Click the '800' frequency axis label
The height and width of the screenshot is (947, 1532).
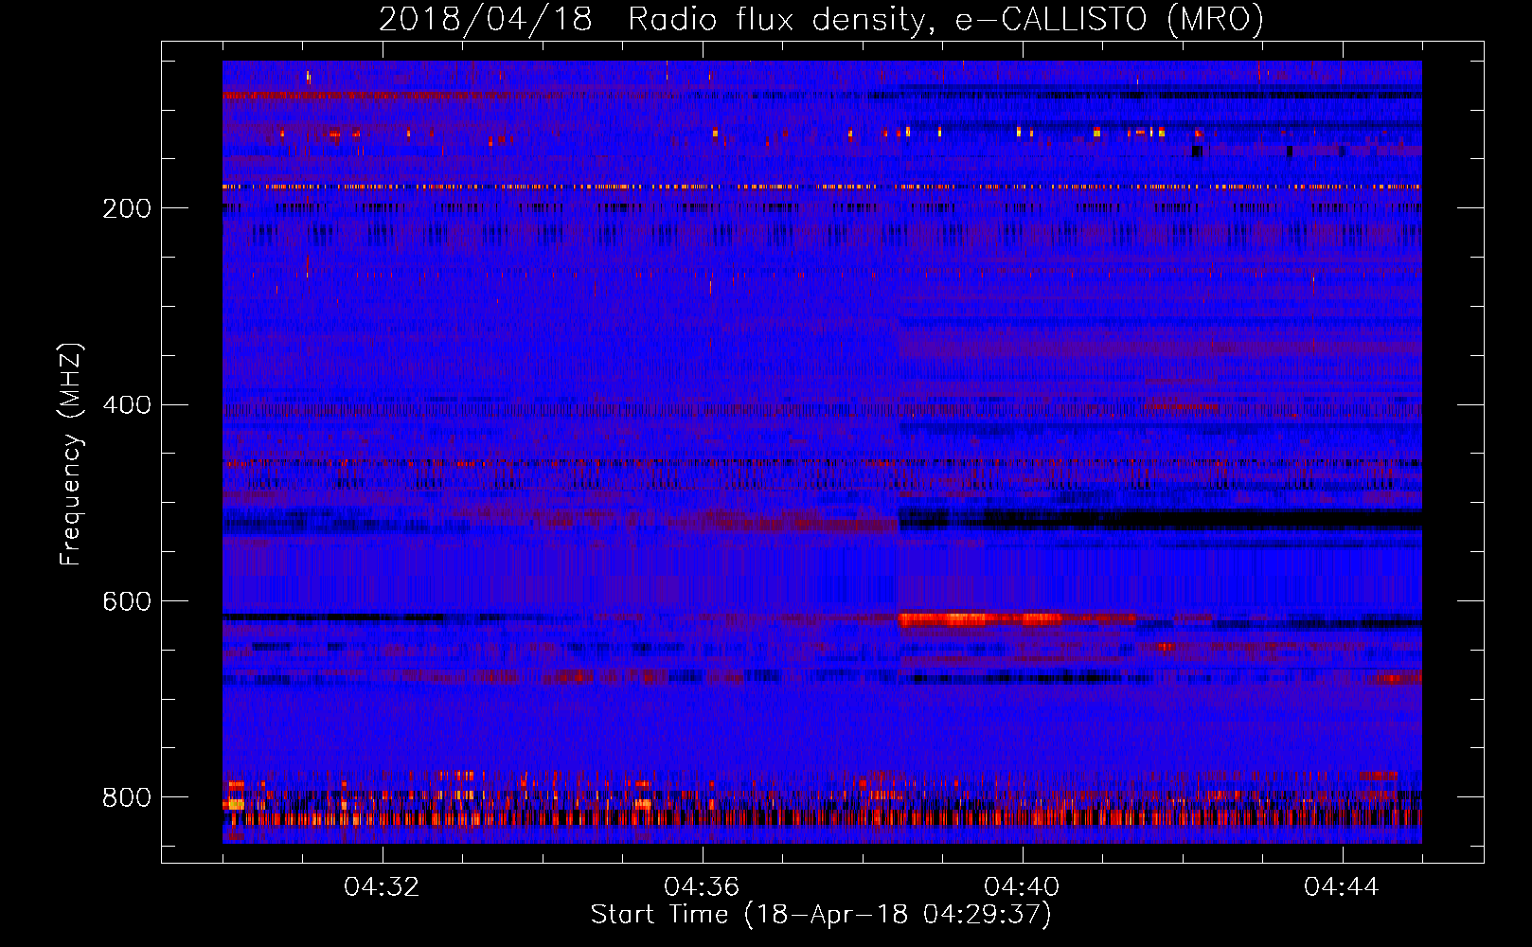127,798
